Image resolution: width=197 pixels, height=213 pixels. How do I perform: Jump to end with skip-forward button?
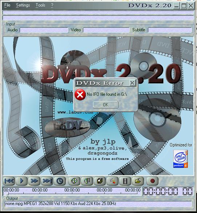point(47,181)
